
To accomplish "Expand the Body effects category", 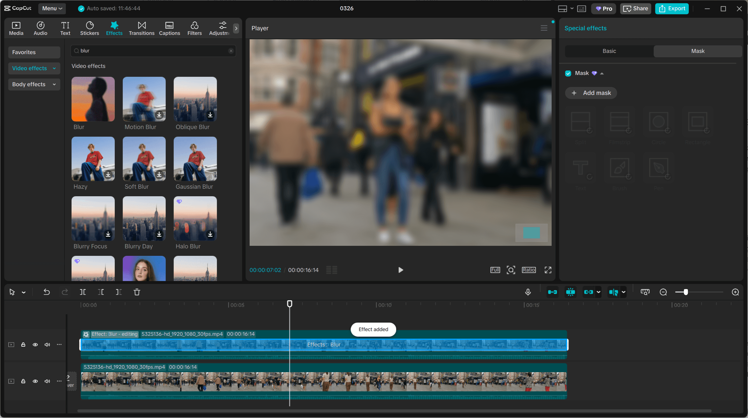I will pyautogui.click(x=34, y=84).
